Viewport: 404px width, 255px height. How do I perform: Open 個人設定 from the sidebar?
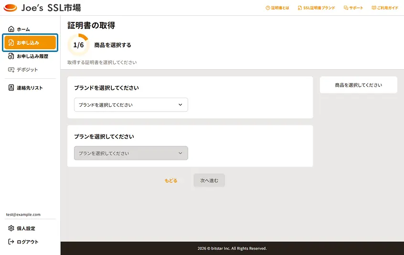pyautogui.click(x=30, y=228)
